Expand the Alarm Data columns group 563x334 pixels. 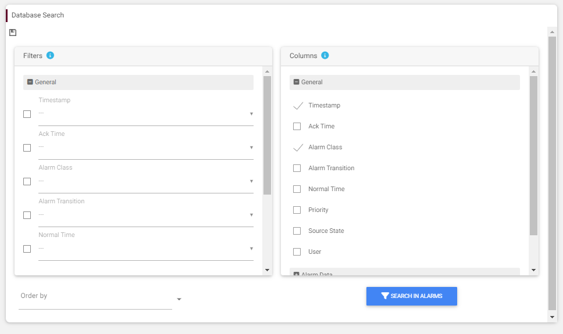[x=297, y=274]
